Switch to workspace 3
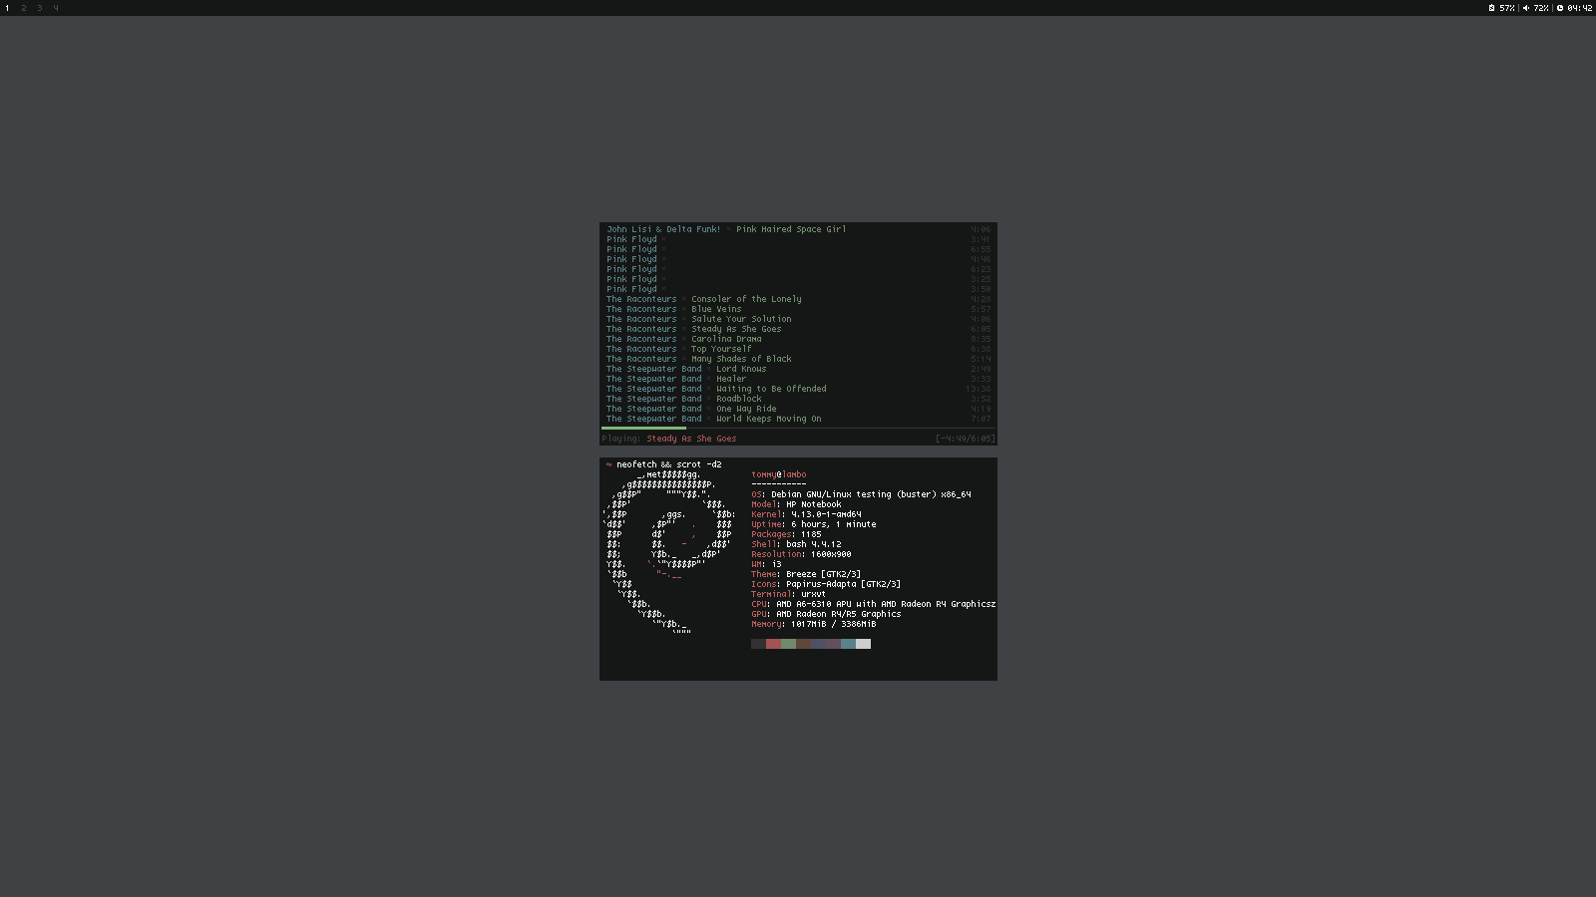This screenshot has width=1596, height=897. (40, 8)
